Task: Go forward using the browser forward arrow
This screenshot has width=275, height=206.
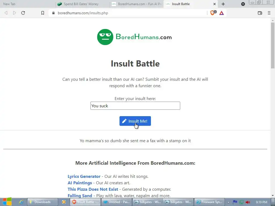Action: click(15, 13)
